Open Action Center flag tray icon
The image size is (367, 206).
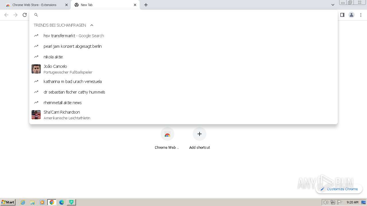tap(340, 202)
